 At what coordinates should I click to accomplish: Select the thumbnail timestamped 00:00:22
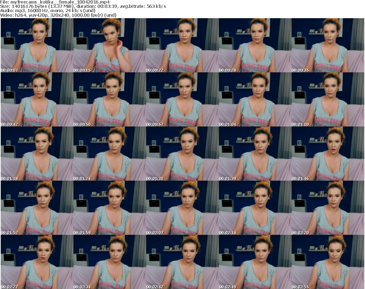[x=182, y=45]
